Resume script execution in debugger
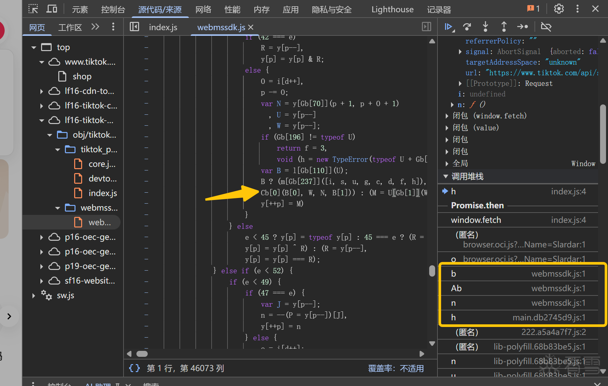Image resolution: width=608 pixels, height=386 pixels. (449, 27)
